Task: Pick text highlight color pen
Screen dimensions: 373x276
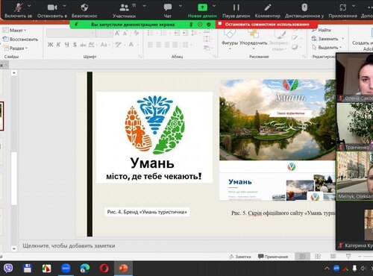Action: coord(118,45)
